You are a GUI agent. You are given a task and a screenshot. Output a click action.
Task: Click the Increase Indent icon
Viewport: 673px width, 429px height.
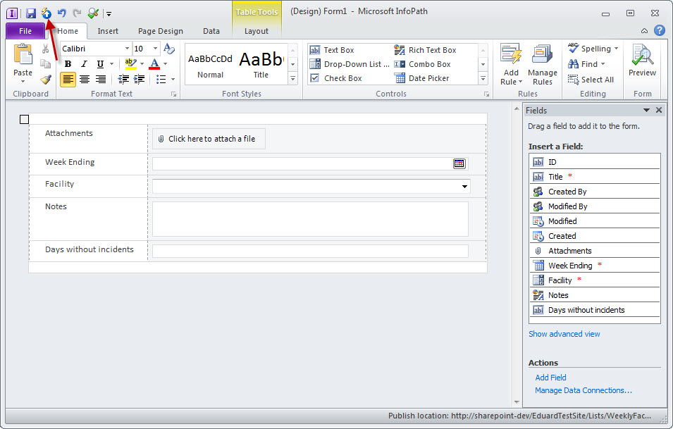[139, 80]
